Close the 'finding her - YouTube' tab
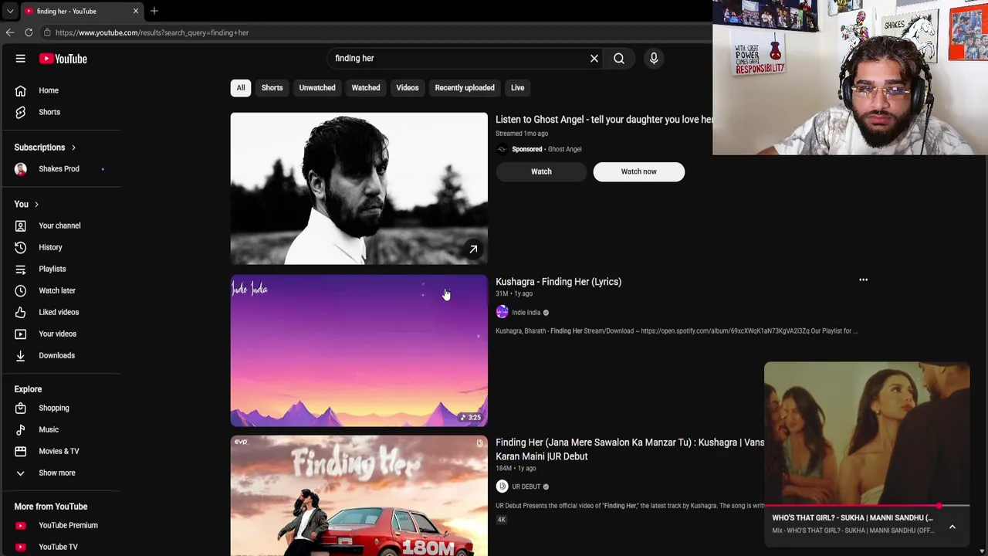The width and height of the screenshot is (988, 556). click(x=136, y=11)
